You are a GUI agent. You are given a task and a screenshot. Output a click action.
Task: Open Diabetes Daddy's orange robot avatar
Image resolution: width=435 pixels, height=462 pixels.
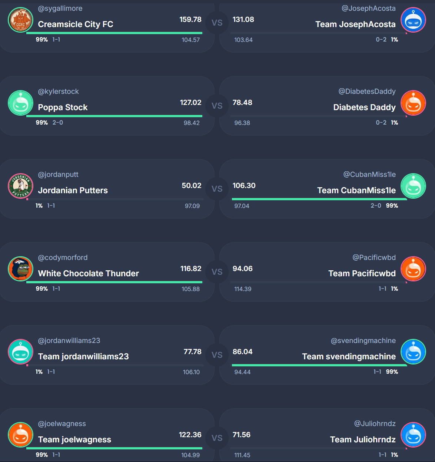[414, 103]
